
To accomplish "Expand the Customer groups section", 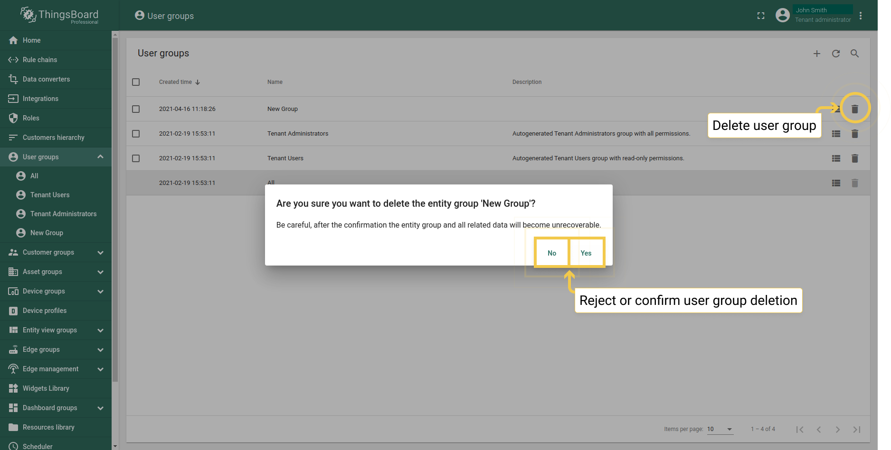I will pyautogui.click(x=100, y=252).
